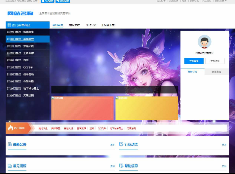Click the document icon beside the 最新公告 heading
235x174 pixels.
click(x=10, y=144)
